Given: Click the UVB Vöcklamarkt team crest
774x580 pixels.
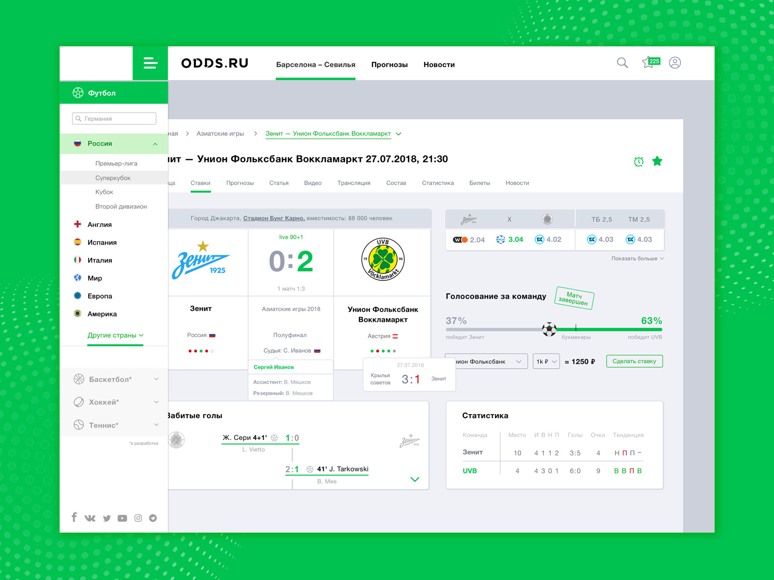Looking at the screenshot, I should 383,259.
